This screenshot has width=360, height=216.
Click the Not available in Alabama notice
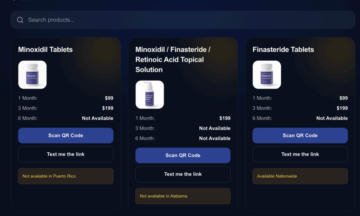[183, 196]
